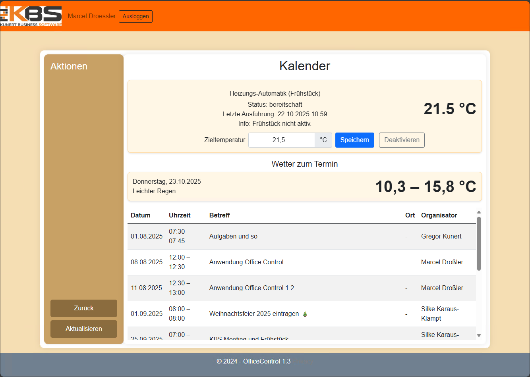The image size is (530, 377).
Task: Click the scrollbar up arrow in the table
Action: point(479,212)
